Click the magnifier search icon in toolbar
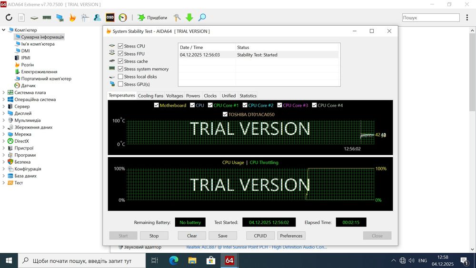Screen dimensions: 476x268 pos(202,18)
